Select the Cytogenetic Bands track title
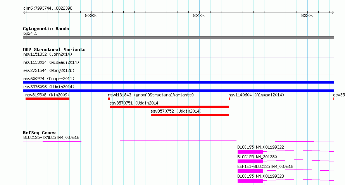 click(x=46, y=29)
